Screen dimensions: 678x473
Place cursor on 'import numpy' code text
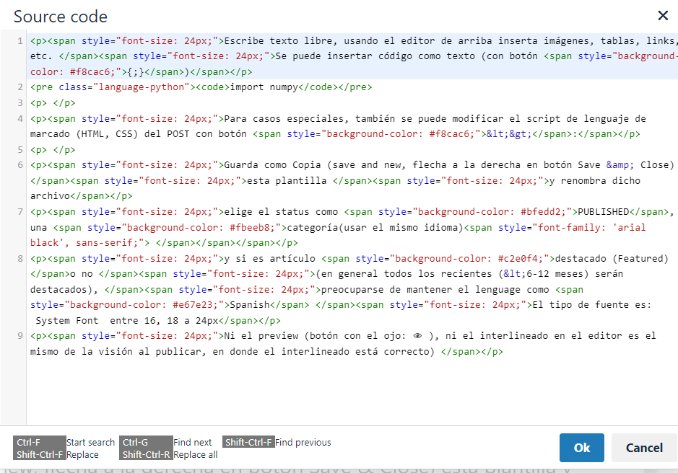264,87
